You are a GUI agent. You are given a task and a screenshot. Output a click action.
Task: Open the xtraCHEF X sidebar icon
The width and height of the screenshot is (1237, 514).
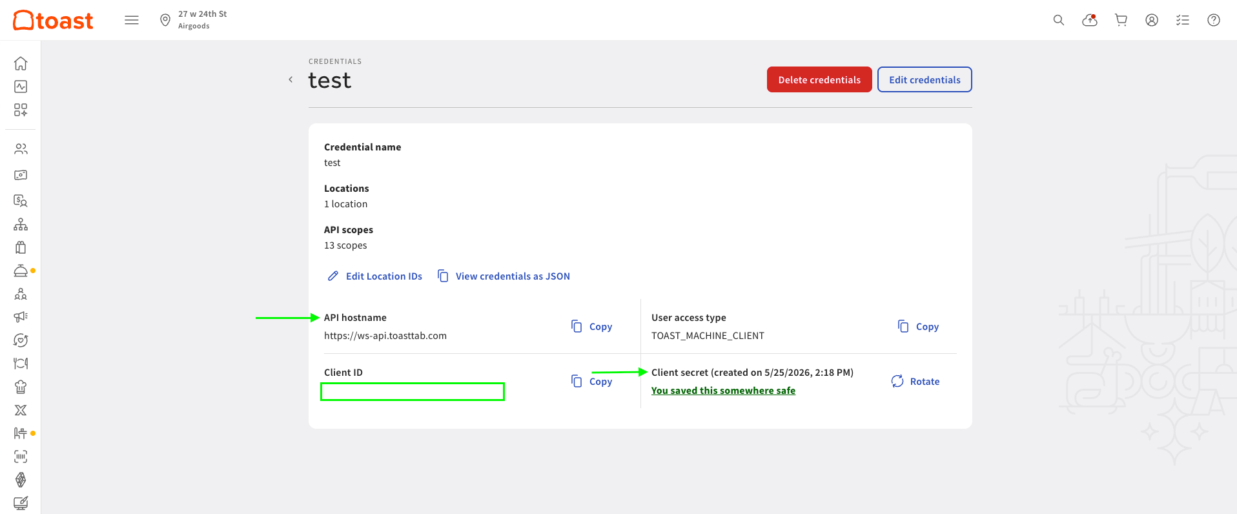click(21, 410)
